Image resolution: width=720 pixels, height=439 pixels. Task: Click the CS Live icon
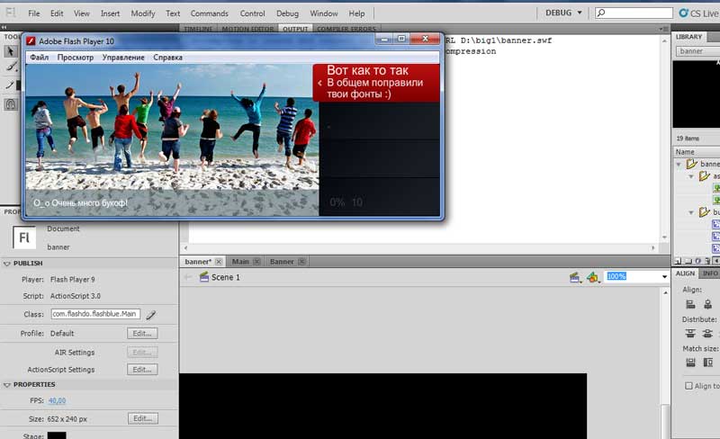coord(684,13)
